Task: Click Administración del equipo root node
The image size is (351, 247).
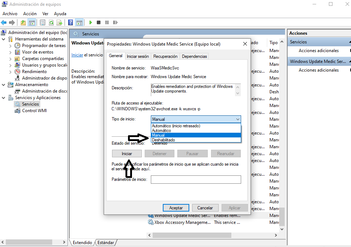Action: click(38, 33)
